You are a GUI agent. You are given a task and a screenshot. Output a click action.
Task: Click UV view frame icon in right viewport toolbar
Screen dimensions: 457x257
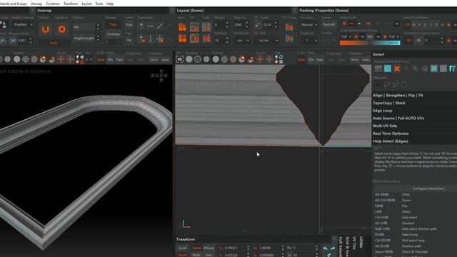(180, 59)
